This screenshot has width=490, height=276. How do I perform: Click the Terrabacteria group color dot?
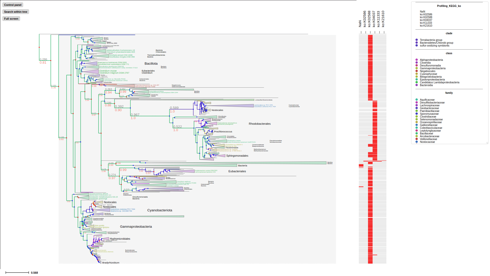click(x=417, y=40)
